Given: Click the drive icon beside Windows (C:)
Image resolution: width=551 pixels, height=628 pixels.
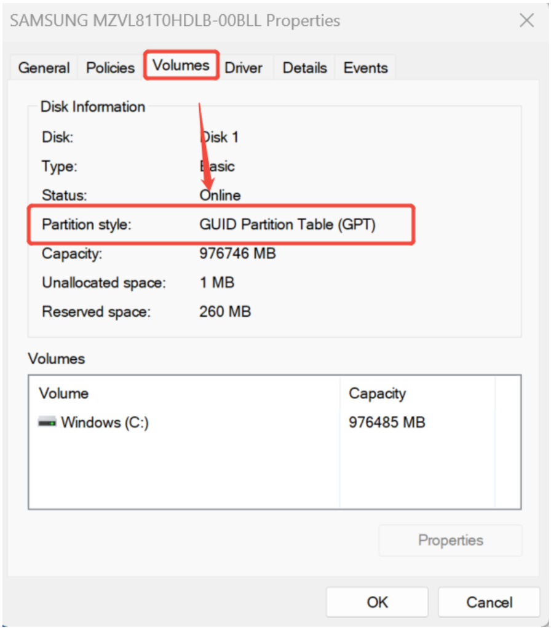Looking at the screenshot, I should (47, 422).
